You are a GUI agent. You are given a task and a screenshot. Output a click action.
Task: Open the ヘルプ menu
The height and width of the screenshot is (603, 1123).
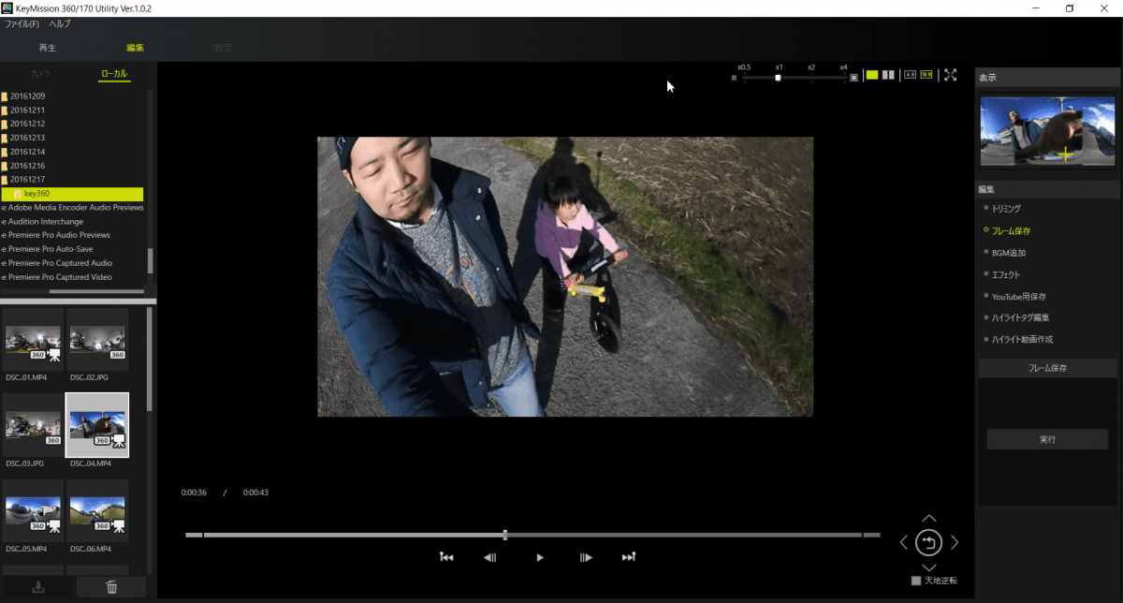[x=59, y=23]
